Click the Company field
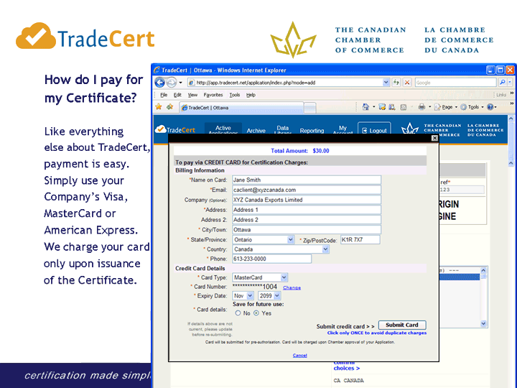Screen dimensions: 517x388 point(307,200)
